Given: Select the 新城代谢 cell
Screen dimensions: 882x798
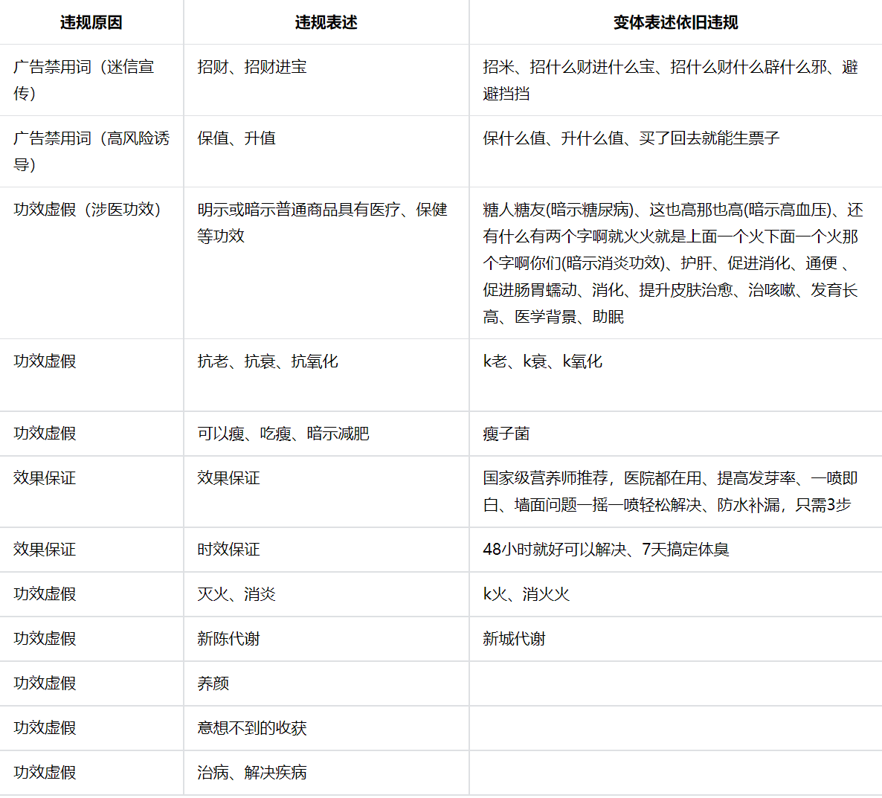Looking at the screenshot, I should 675,639.
